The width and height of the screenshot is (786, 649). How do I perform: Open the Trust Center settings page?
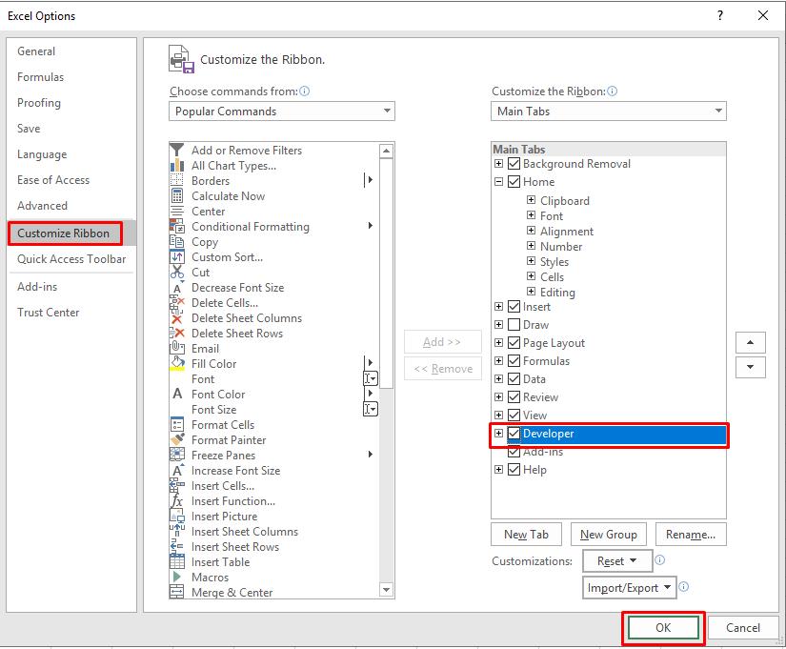[48, 312]
